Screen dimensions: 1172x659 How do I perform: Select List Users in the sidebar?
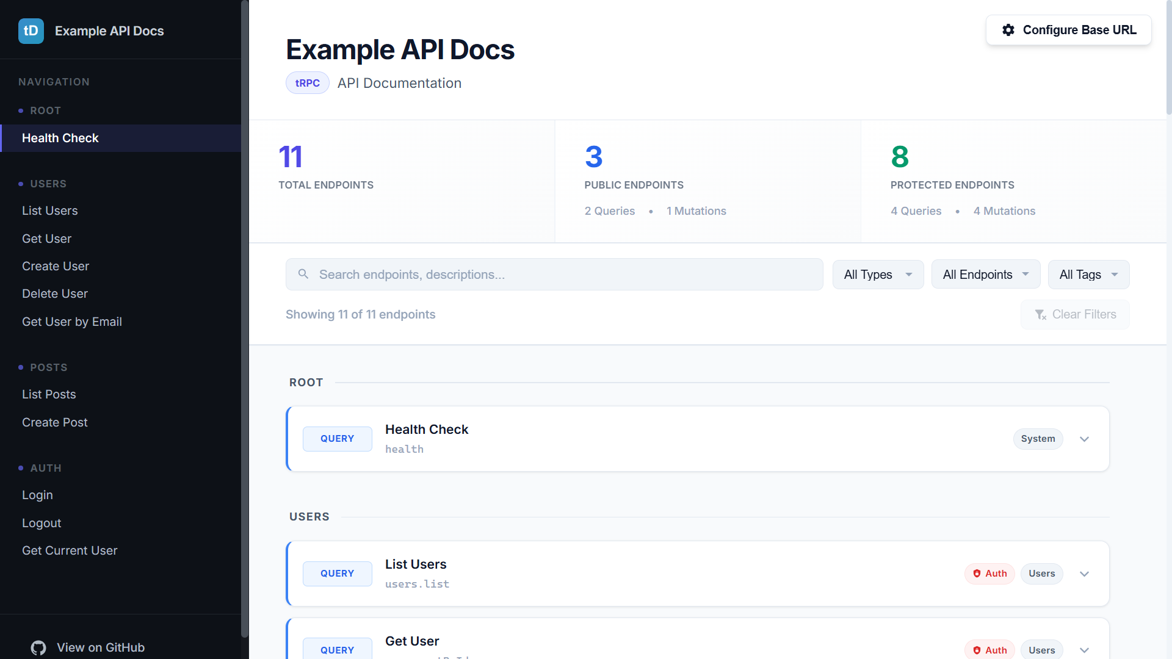(121, 211)
